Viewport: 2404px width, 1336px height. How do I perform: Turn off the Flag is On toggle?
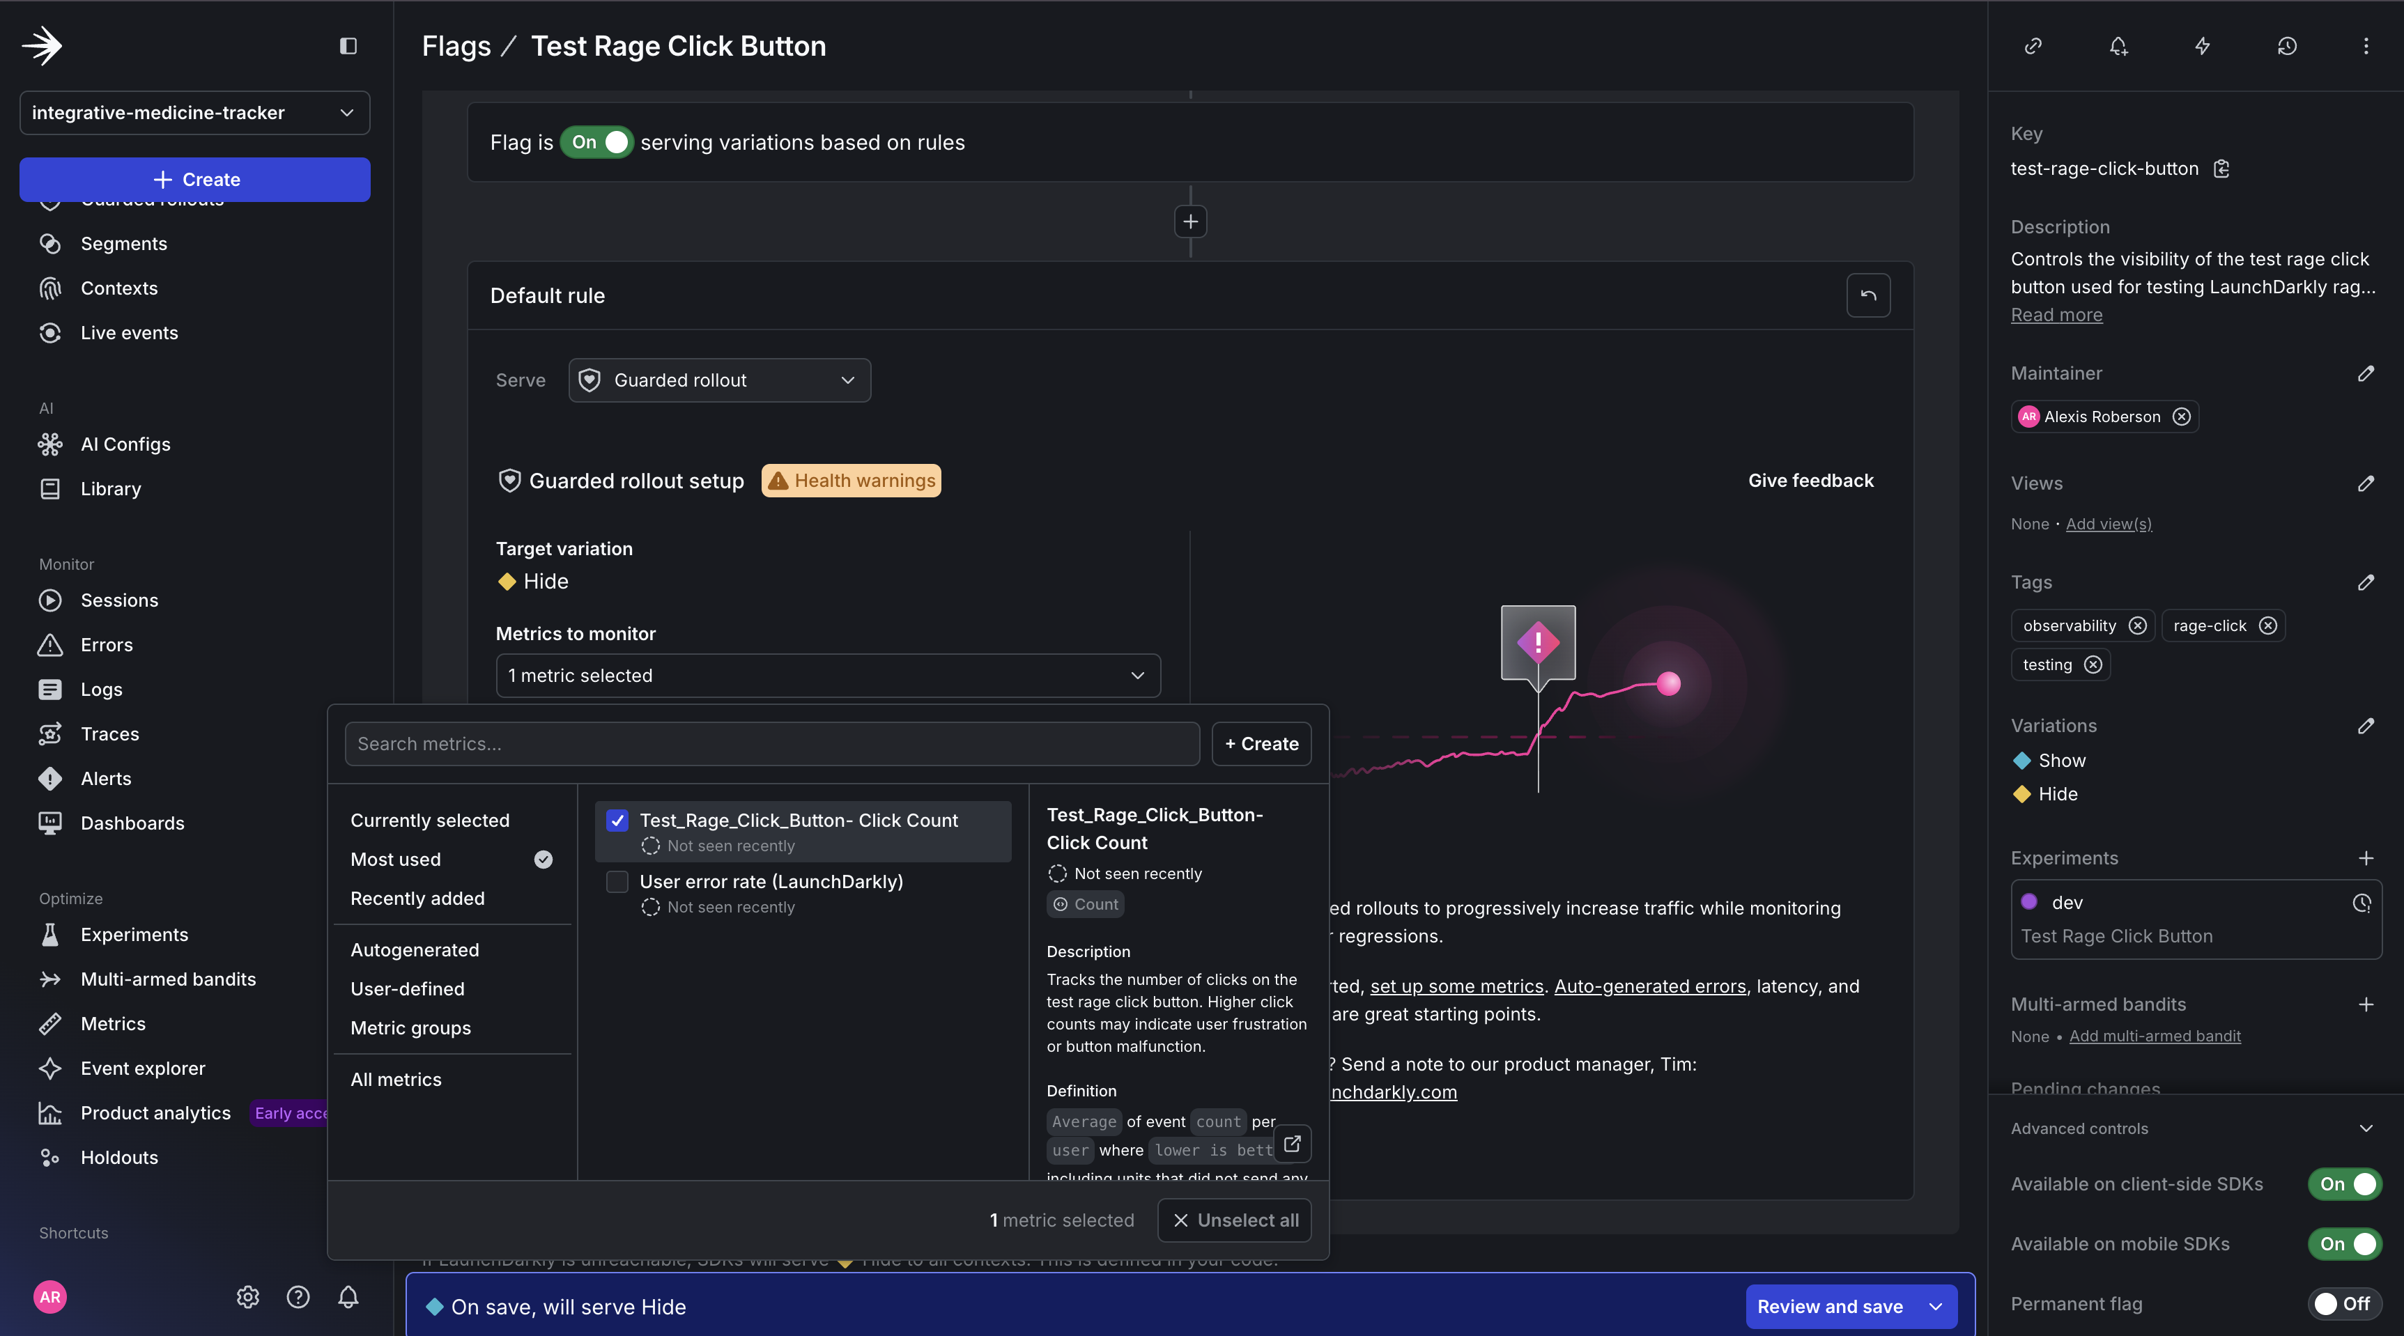point(596,142)
